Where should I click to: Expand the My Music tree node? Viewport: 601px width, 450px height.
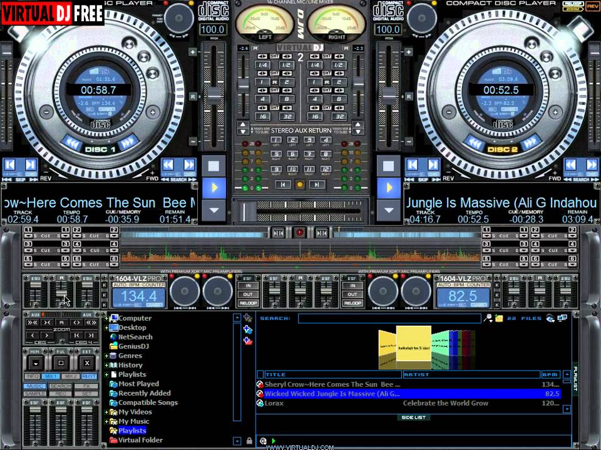pos(106,421)
